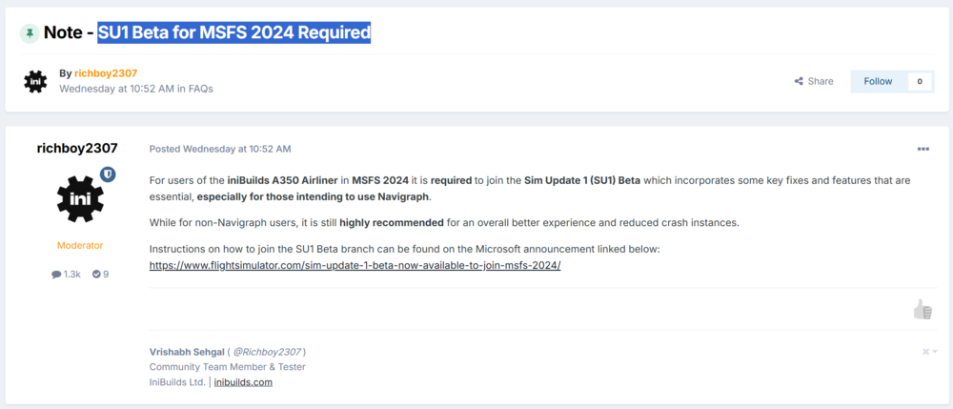The height and width of the screenshot is (409, 953).
Task: Click the follower count showing 0
Action: (920, 81)
